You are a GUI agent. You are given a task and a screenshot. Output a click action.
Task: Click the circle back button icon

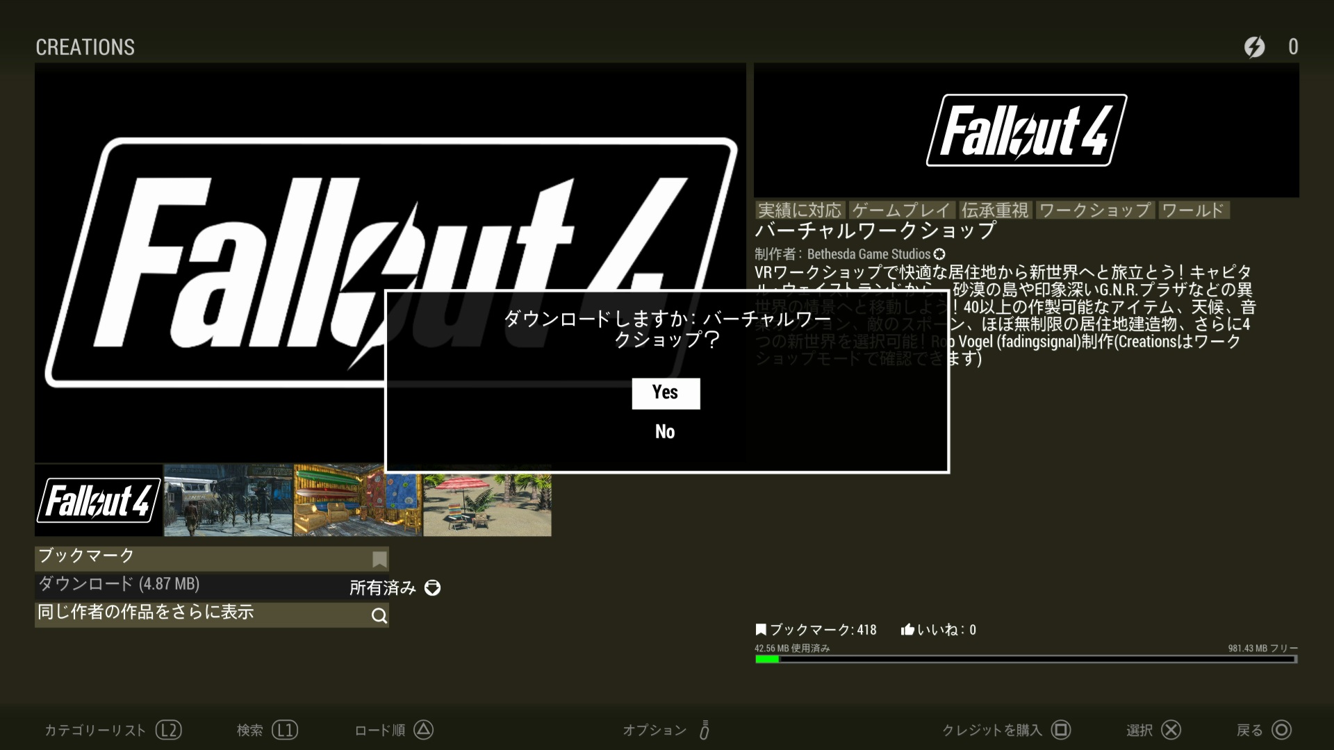pos(1281,730)
